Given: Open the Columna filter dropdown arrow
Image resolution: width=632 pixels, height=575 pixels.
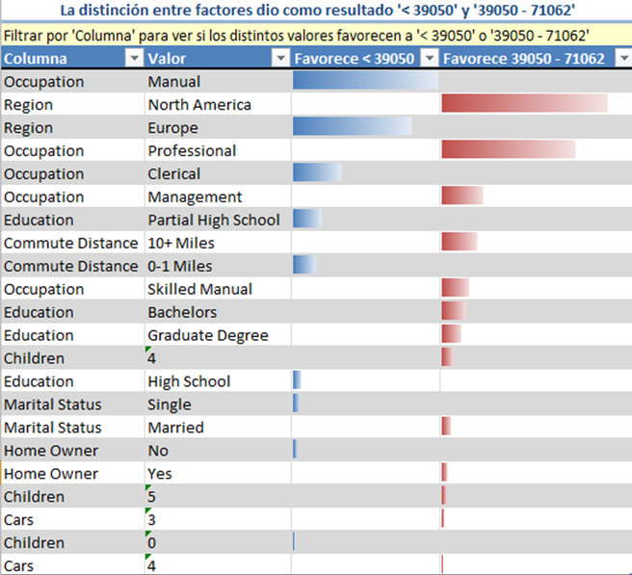Looking at the screenshot, I should (133, 59).
